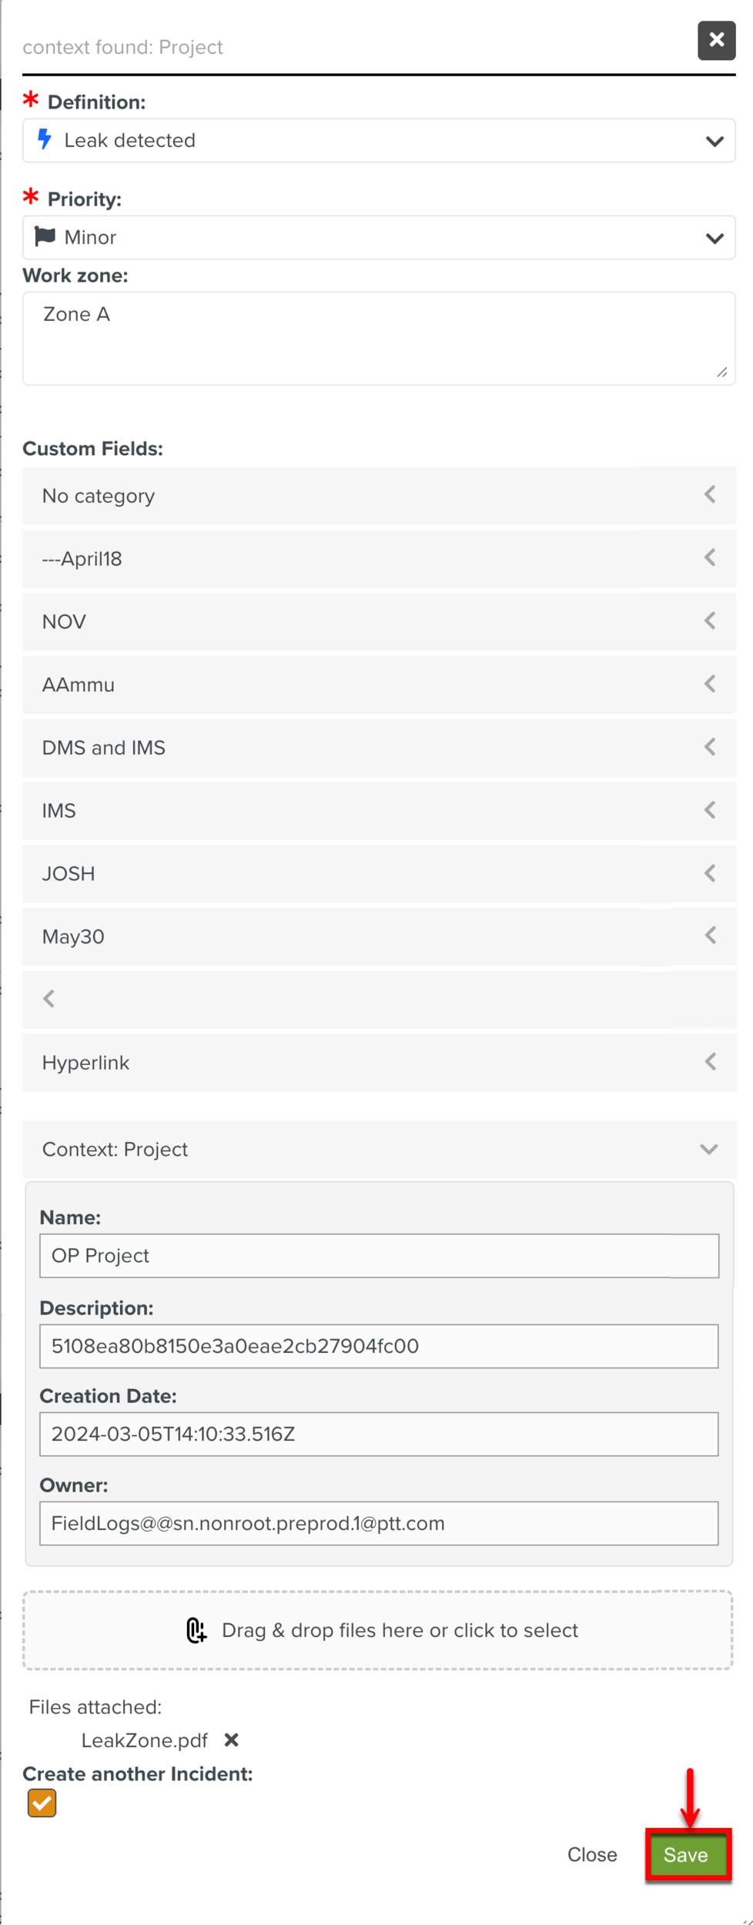Expand the DMS and IMS category

point(379,748)
